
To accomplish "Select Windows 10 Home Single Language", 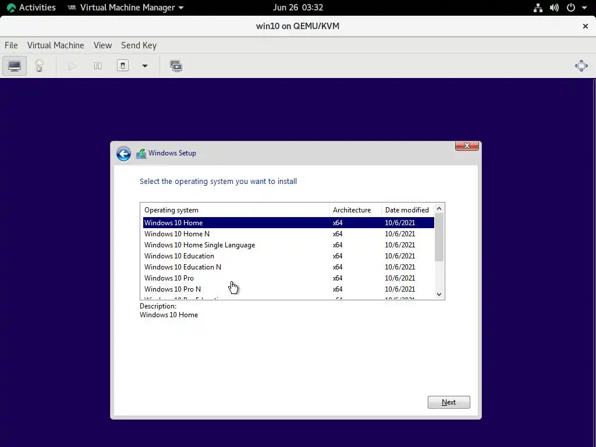I will (289, 245).
